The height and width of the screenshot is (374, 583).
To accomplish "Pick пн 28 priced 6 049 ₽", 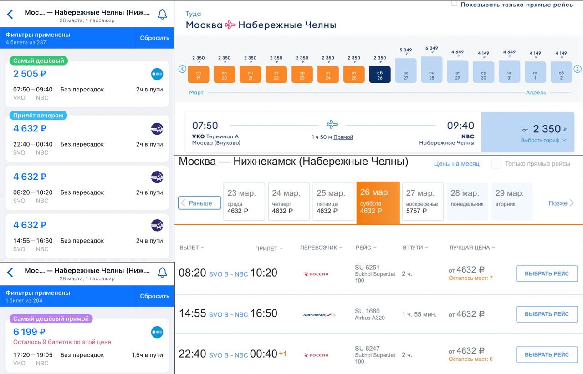I will [432, 70].
